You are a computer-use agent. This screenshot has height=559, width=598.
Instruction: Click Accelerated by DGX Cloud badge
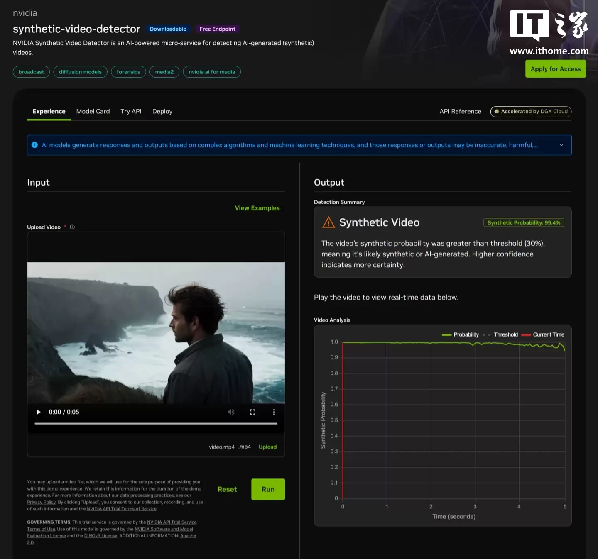(531, 112)
